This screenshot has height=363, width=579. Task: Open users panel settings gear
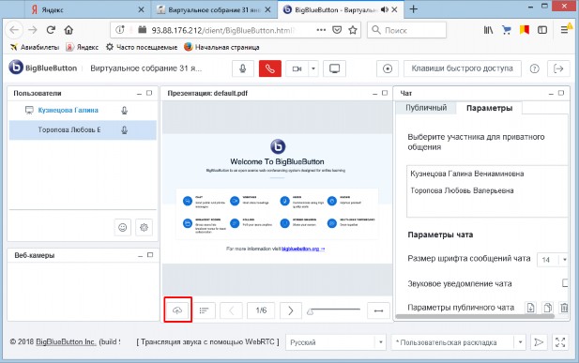[x=144, y=228]
